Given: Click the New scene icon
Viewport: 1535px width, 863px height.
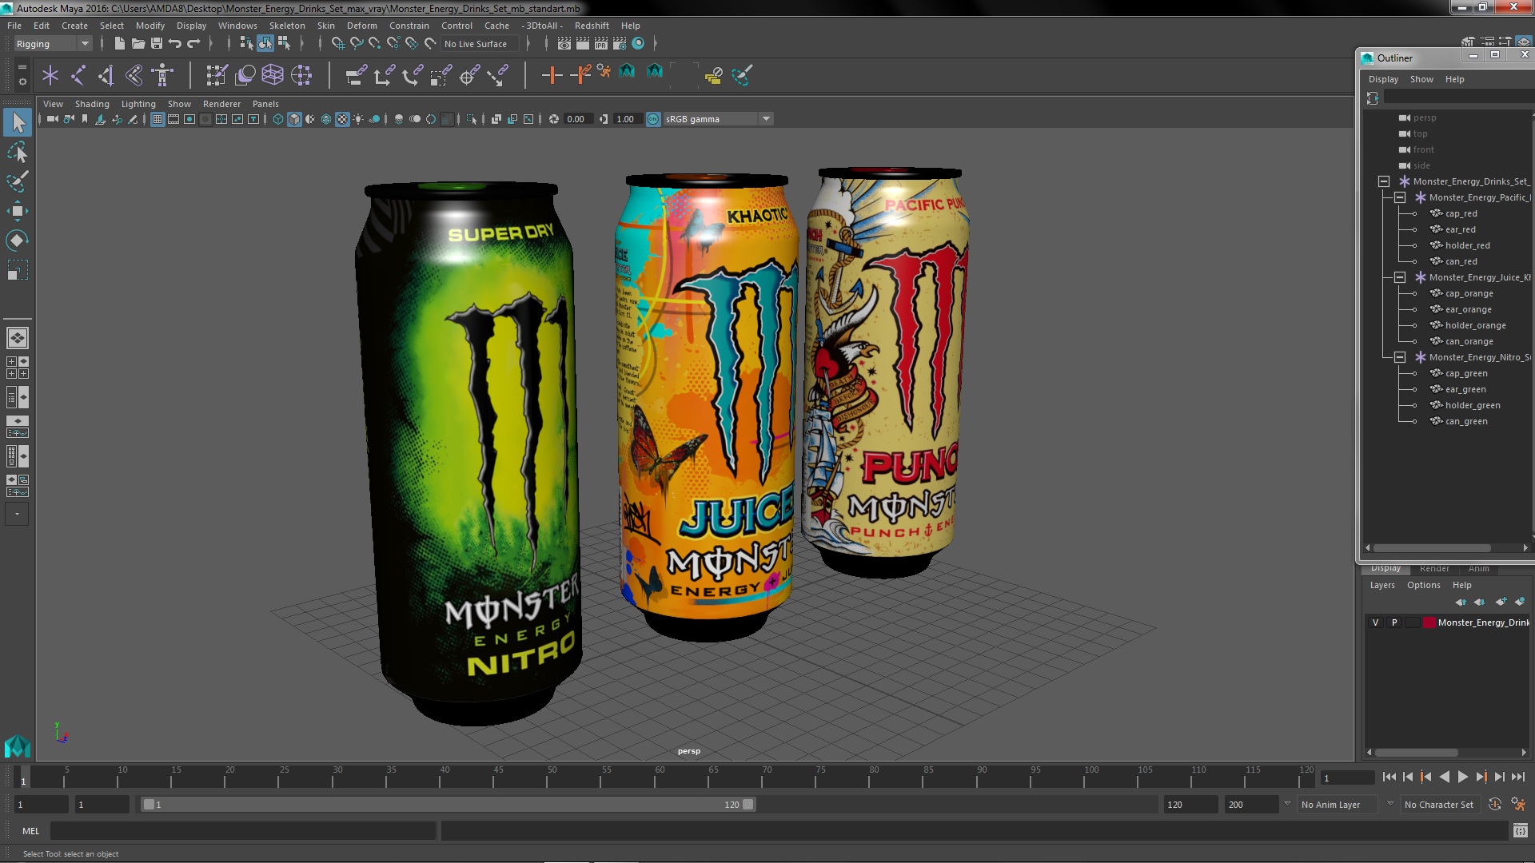Looking at the screenshot, I should pyautogui.click(x=119, y=44).
